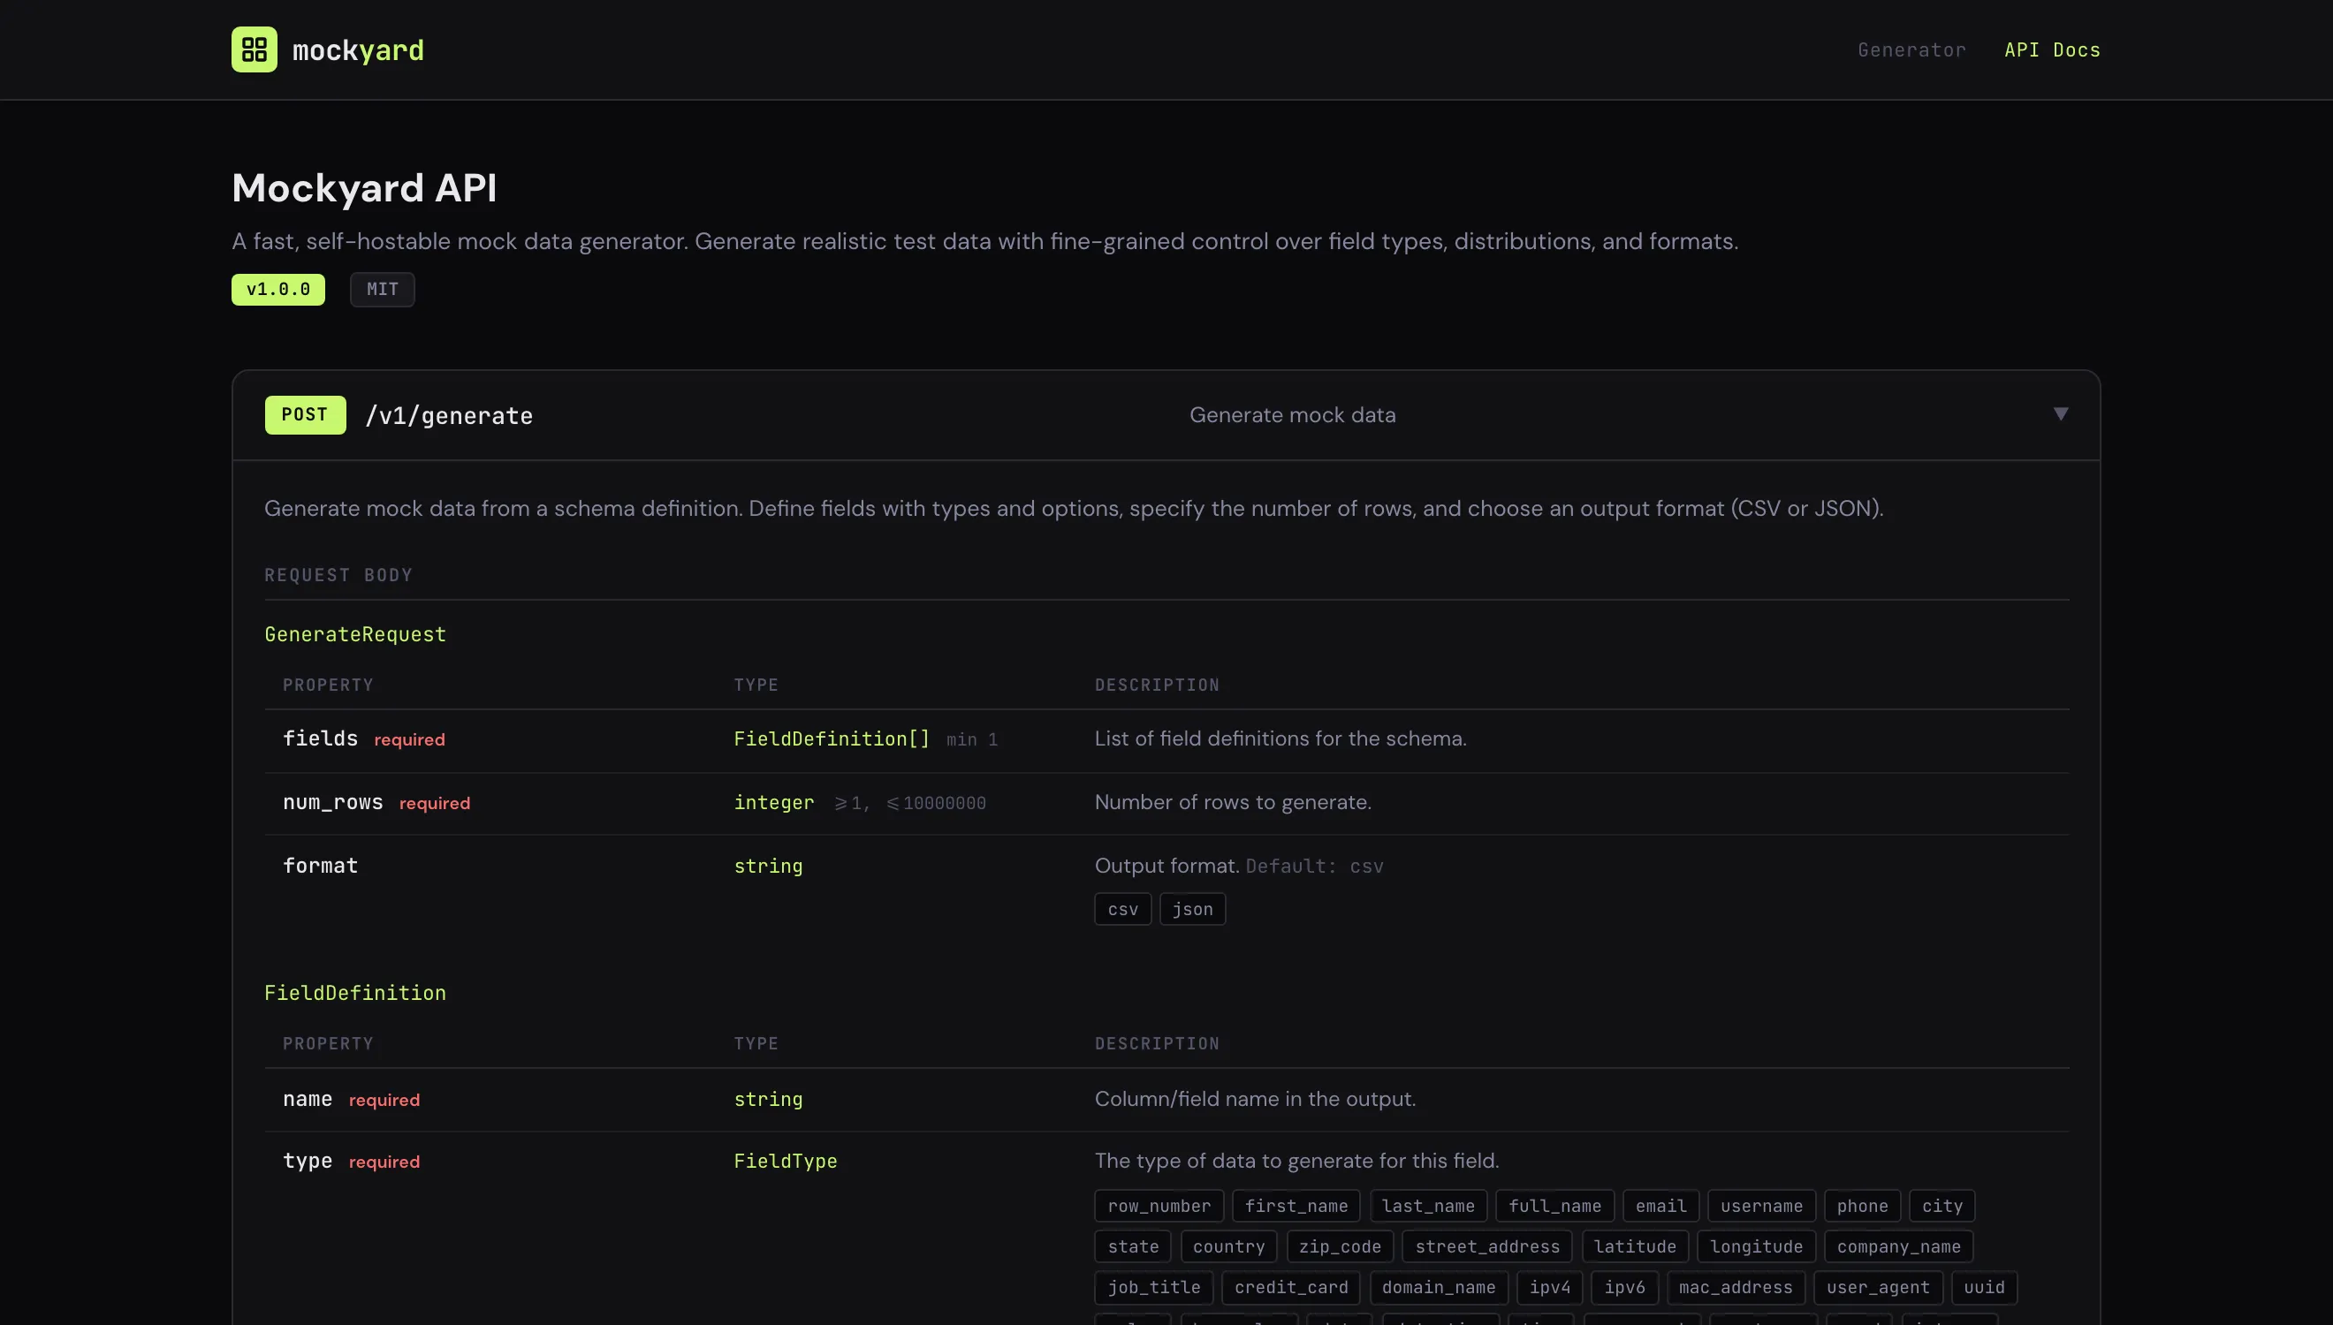Click the v1.0.0 version badge
Image resolution: width=2333 pixels, height=1325 pixels.
tap(277, 290)
